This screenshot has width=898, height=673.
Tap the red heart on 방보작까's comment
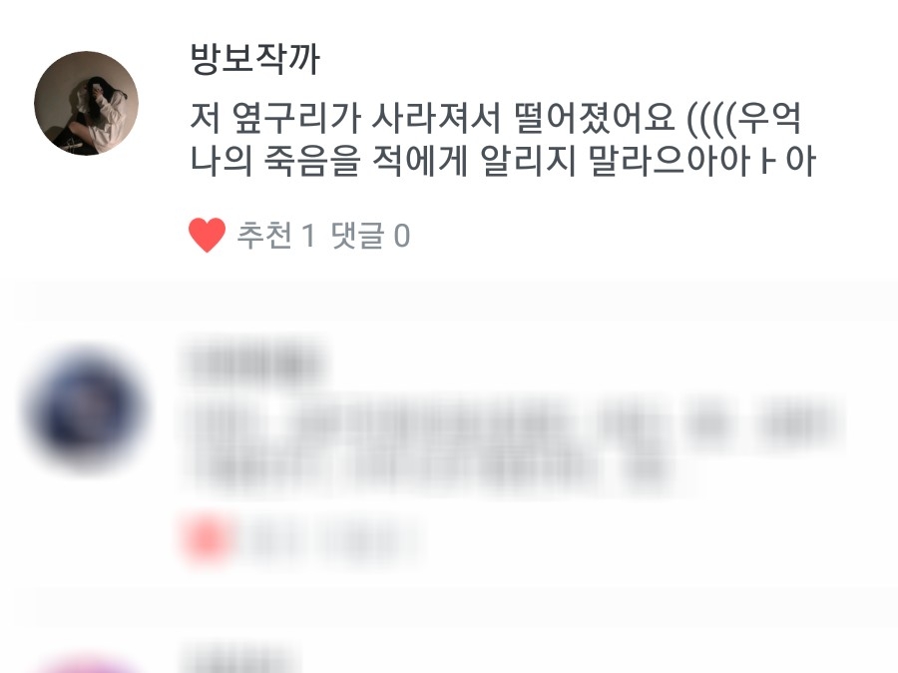207,235
